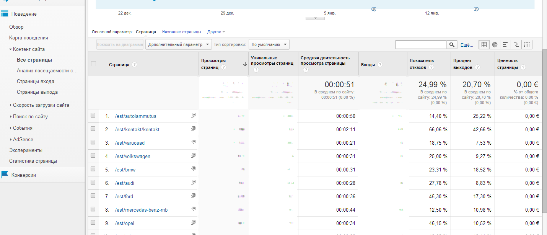This screenshot has width=547, height=235.
Task: Click the annotation marker near 12 янв.
Action: click(x=476, y=9)
